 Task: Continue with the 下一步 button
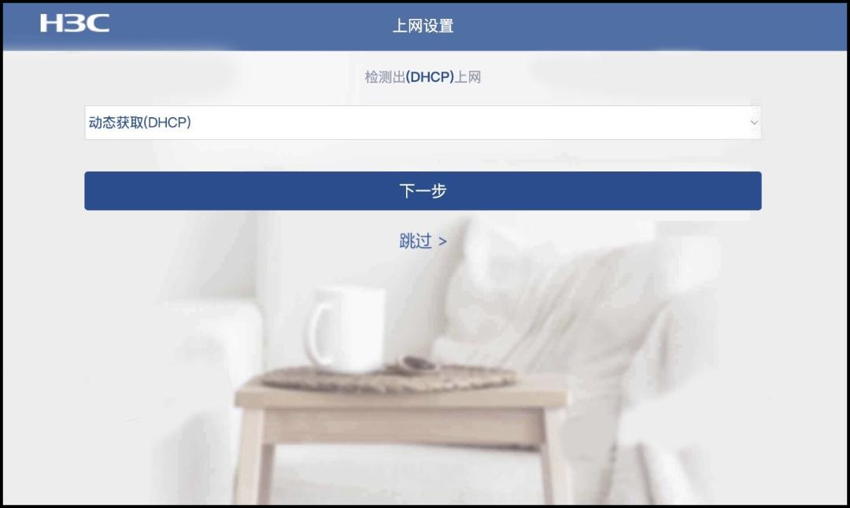423,190
